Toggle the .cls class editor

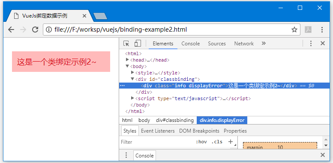217,142
